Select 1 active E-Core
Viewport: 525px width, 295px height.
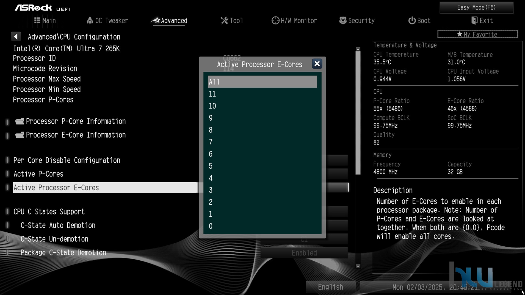click(x=262, y=214)
